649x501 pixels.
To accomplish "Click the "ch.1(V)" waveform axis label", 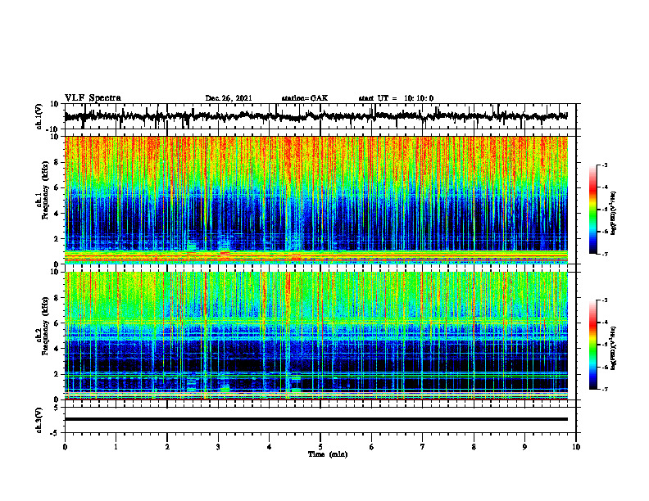I will click(x=40, y=116).
